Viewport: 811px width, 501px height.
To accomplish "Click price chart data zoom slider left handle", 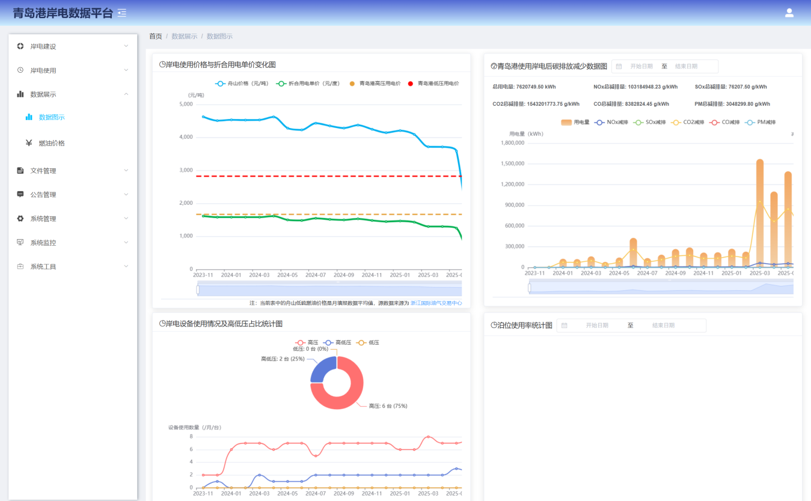I will (198, 290).
